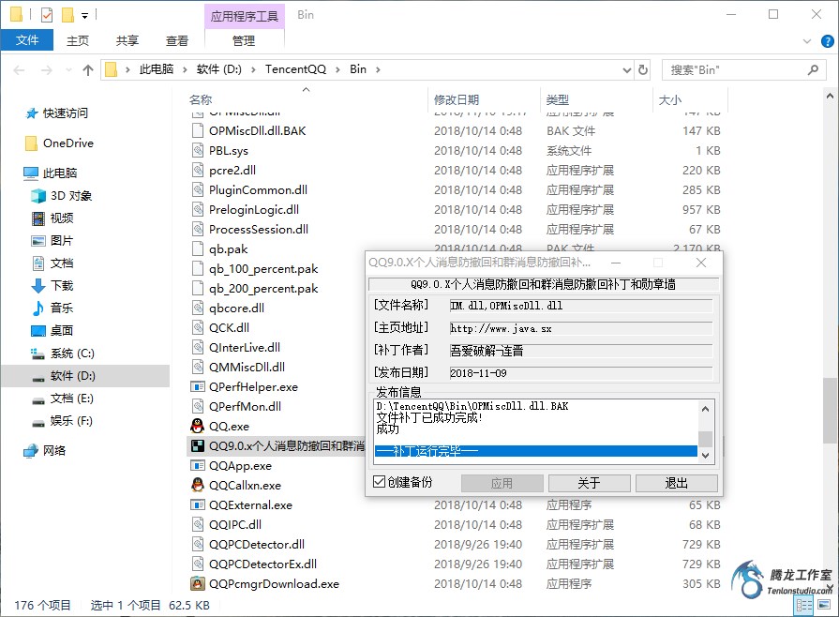Open Explorer help question mark icon

click(827, 40)
